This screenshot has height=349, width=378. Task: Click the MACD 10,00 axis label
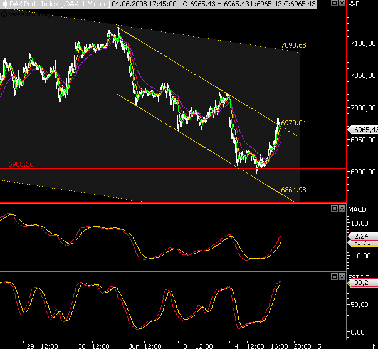coord(359,223)
